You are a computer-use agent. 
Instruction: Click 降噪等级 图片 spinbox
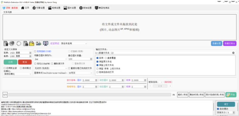pyautogui.click(x=90, y=86)
